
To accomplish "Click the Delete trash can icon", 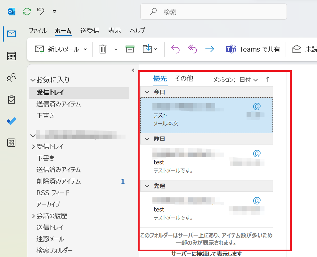I will (103, 49).
